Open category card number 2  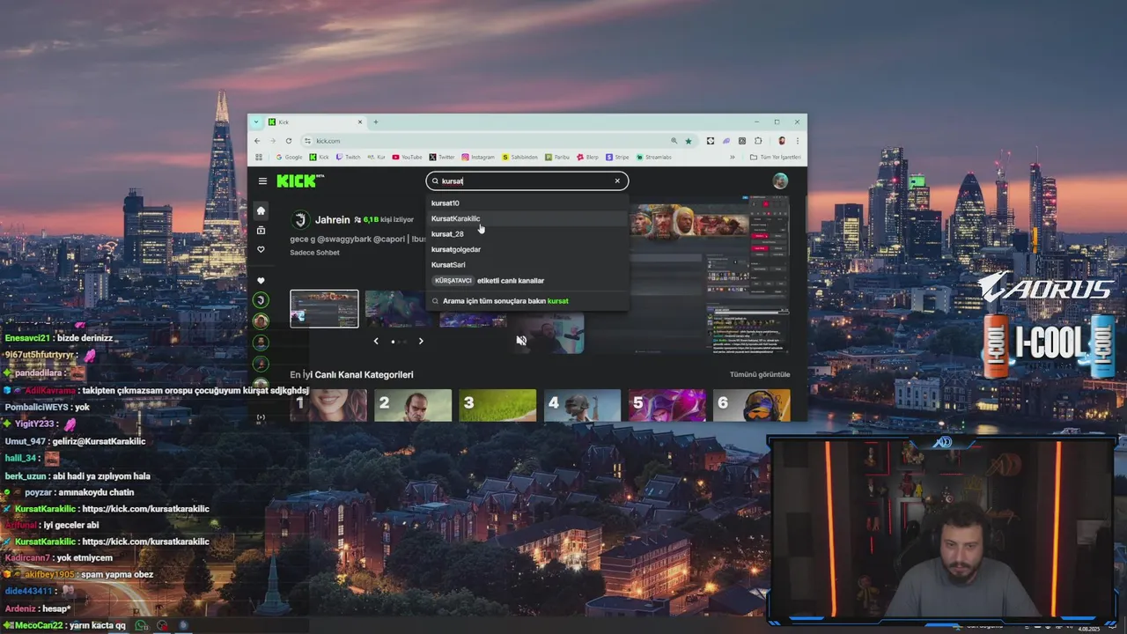click(413, 405)
